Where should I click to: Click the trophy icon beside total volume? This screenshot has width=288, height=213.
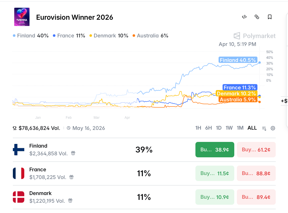tap(15, 128)
